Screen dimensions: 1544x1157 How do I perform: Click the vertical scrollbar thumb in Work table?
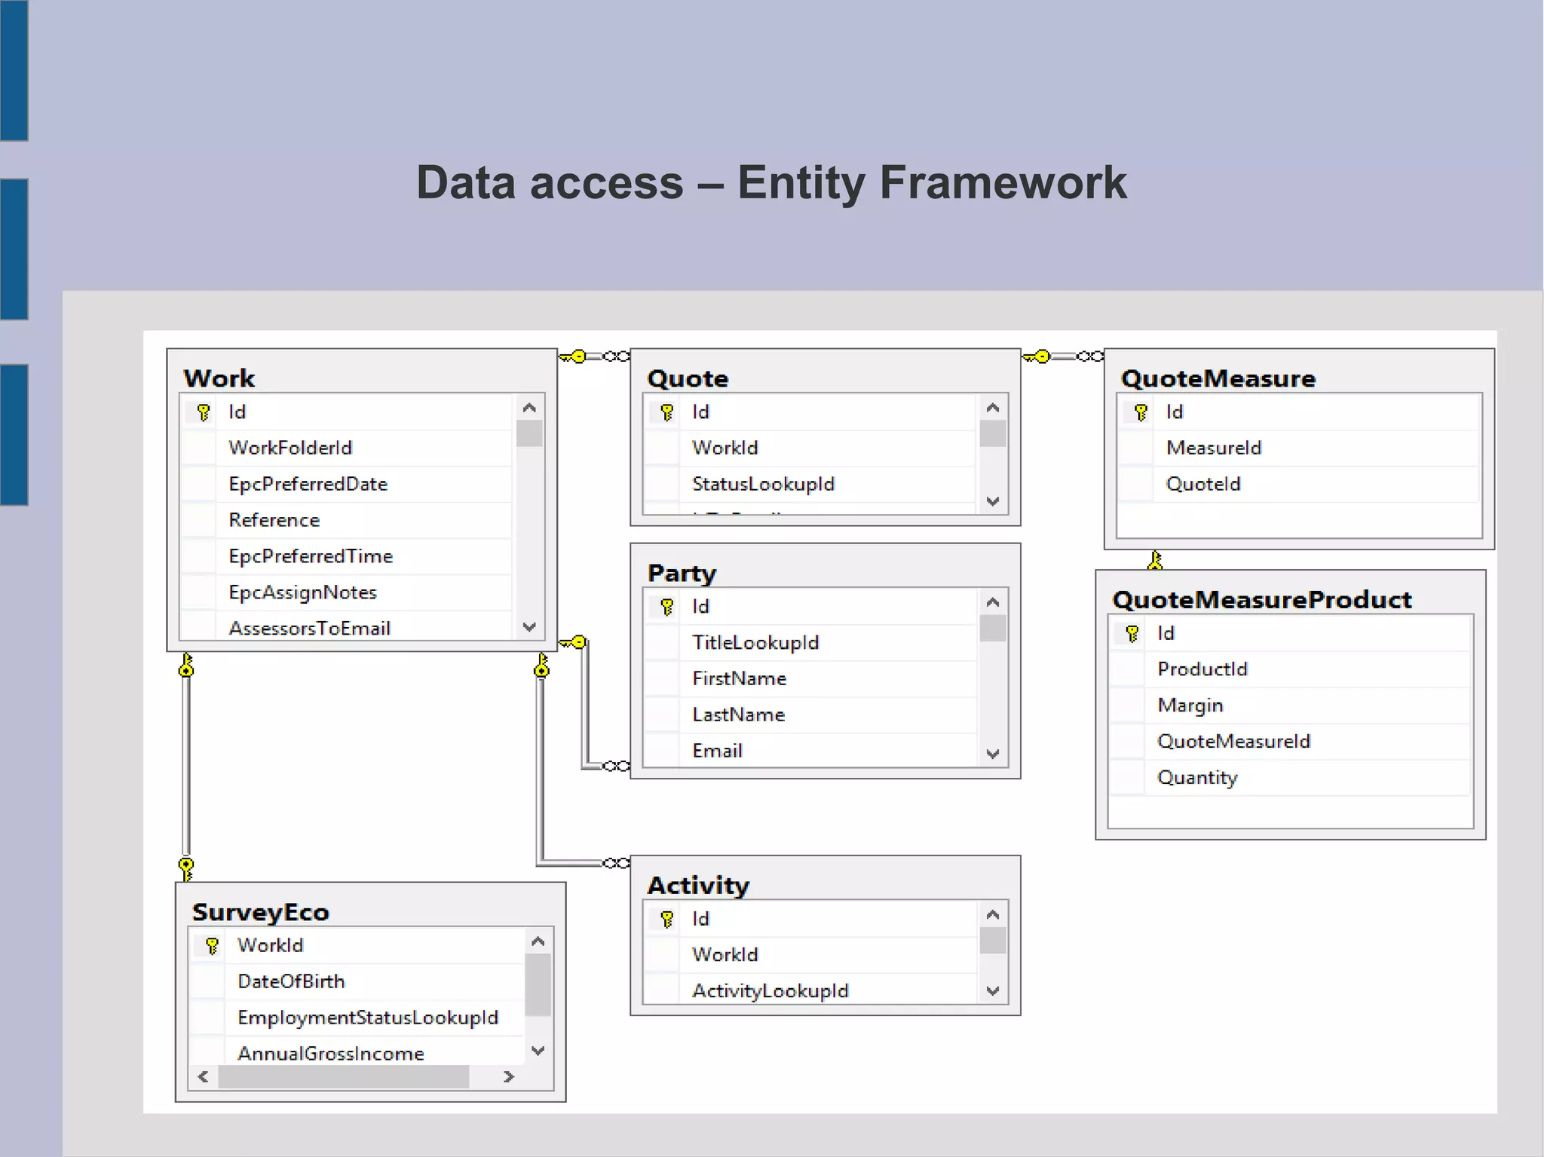[x=529, y=434]
